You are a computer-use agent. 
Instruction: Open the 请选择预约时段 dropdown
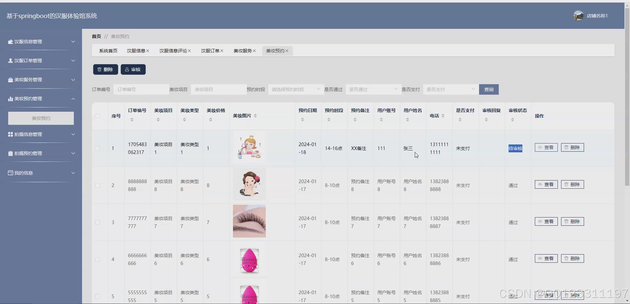(x=295, y=89)
